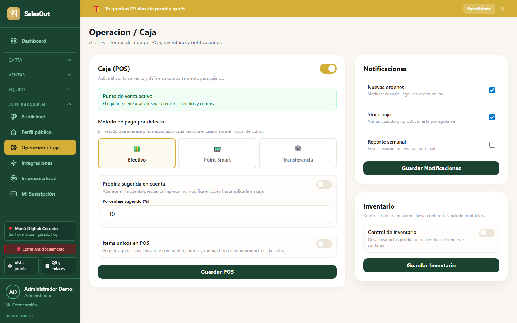The image size is (517, 323).
Task: Expand the EQUIPO sidebar section
Action: pos(40,89)
